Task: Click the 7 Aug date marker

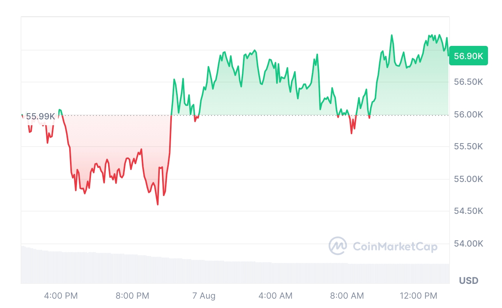Action: (204, 296)
